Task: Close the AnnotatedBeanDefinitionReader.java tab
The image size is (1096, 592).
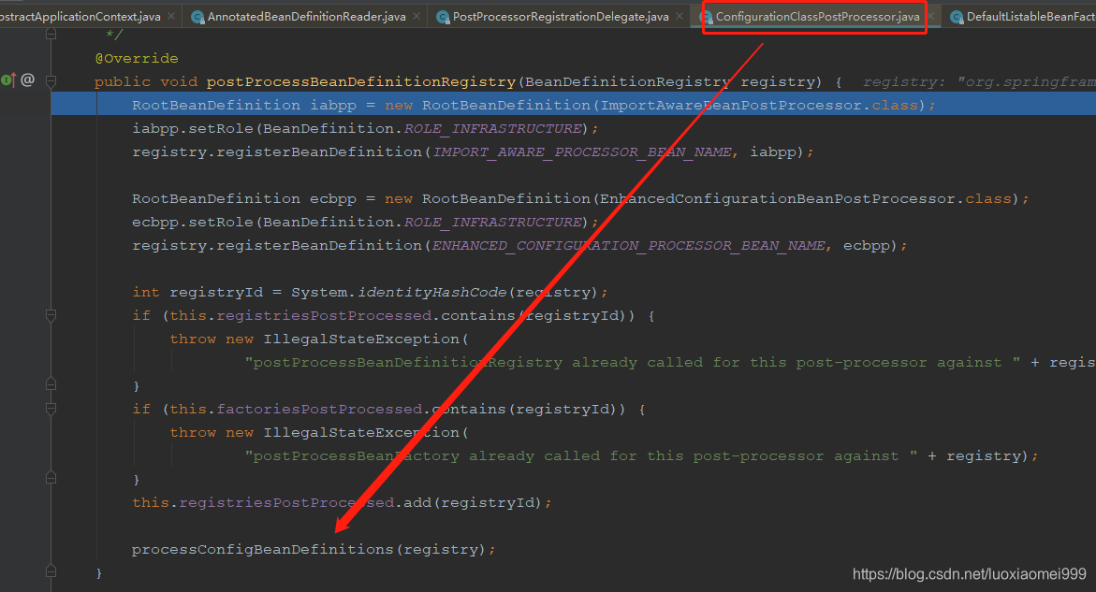Action: 416,16
